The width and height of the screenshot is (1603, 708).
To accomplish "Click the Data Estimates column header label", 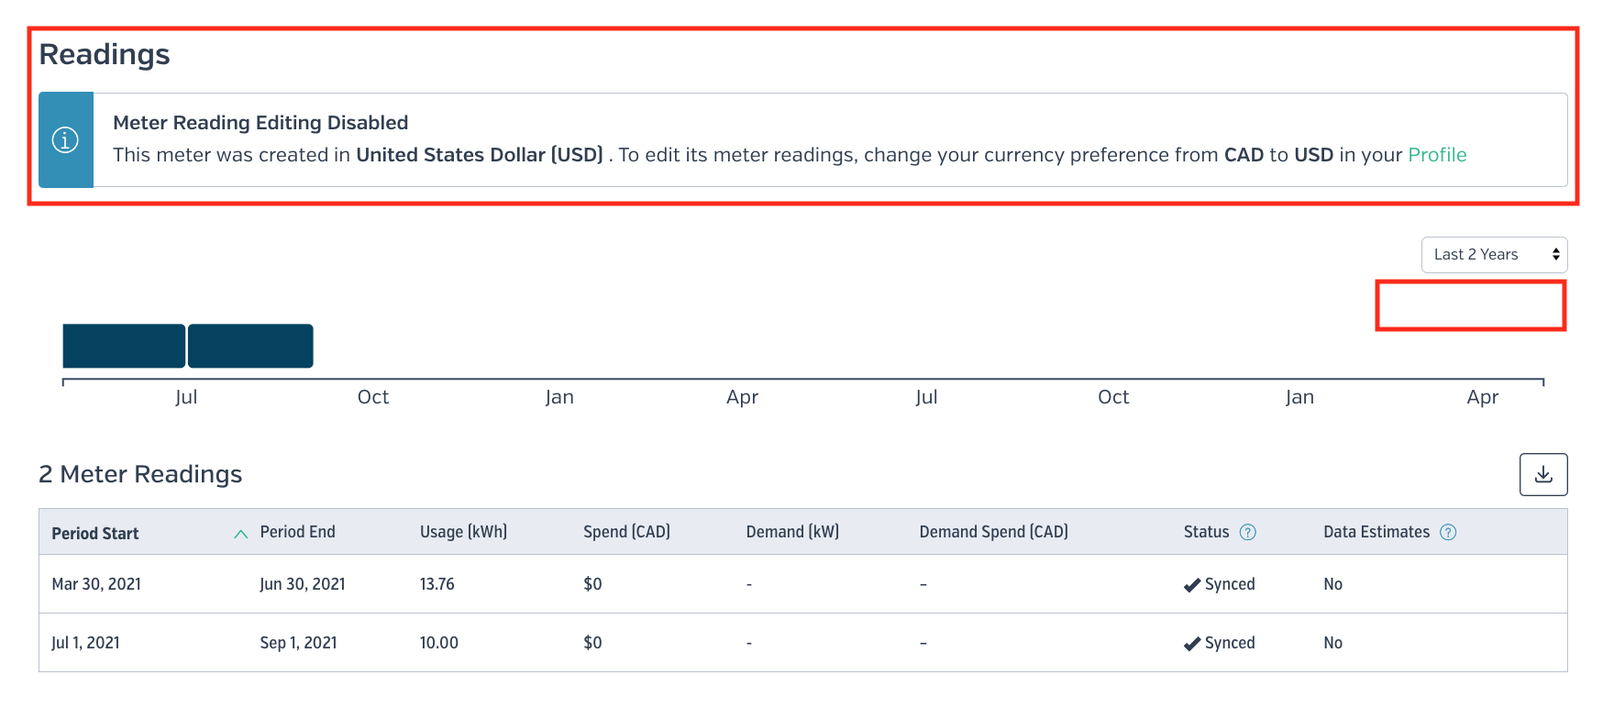I will click(1376, 532).
